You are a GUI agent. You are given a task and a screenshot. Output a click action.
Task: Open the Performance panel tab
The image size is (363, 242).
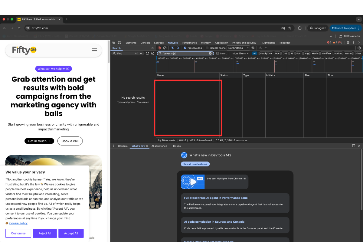[189, 43]
